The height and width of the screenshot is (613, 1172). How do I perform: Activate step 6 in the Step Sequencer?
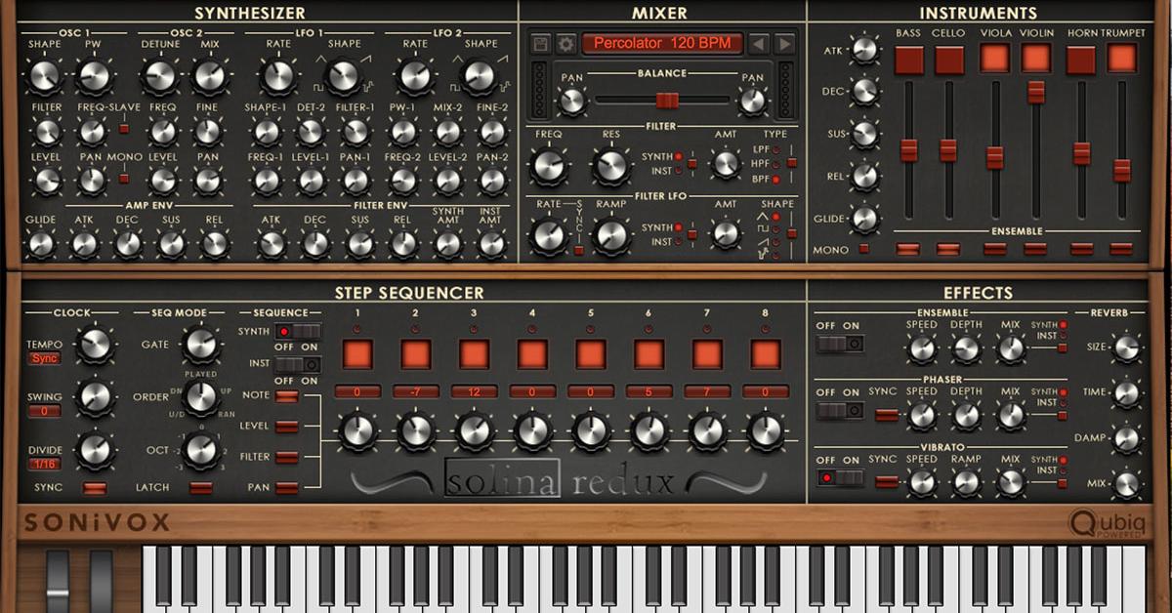(x=649, y=353)
